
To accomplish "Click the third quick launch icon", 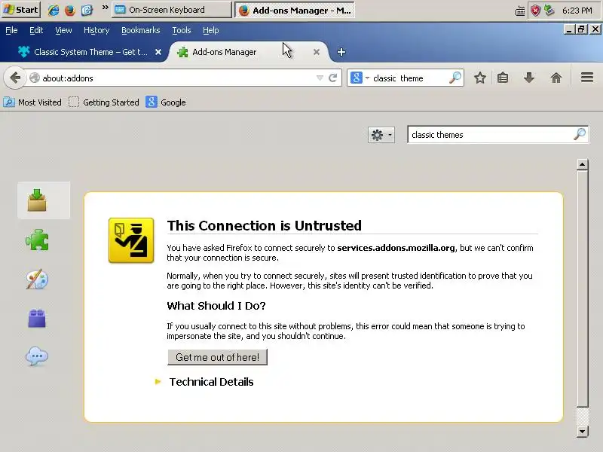I will [x=87, y=10].
